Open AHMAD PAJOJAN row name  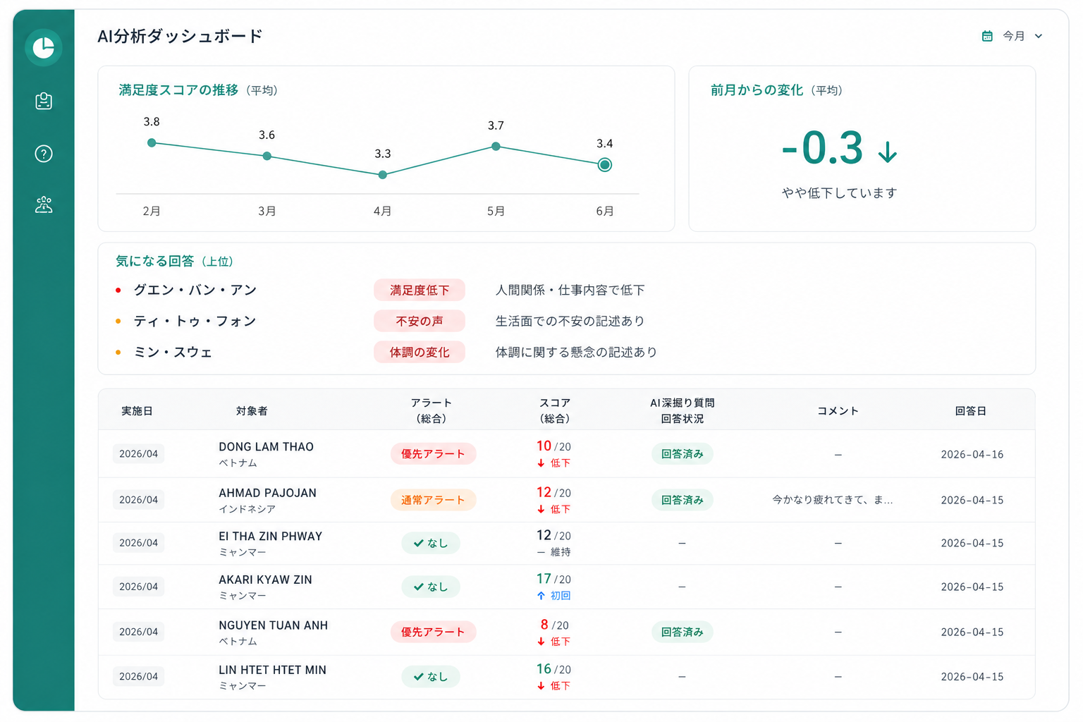pos(267,493)
